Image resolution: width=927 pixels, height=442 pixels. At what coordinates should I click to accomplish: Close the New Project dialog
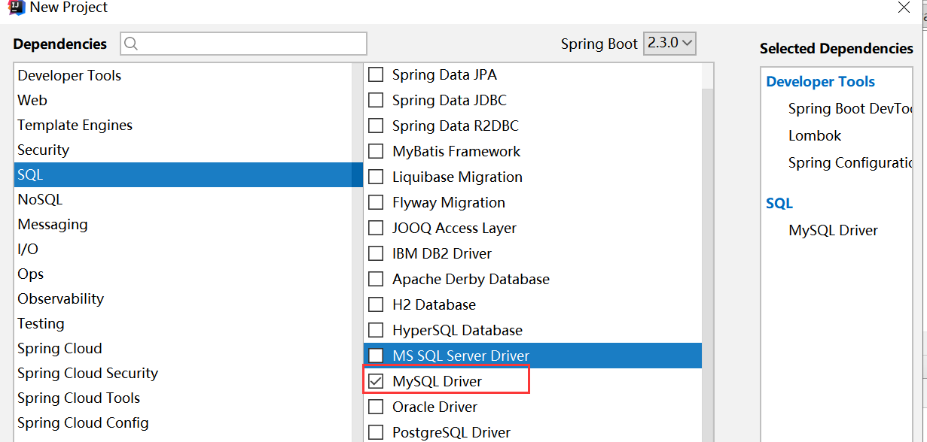pos(903,7)
